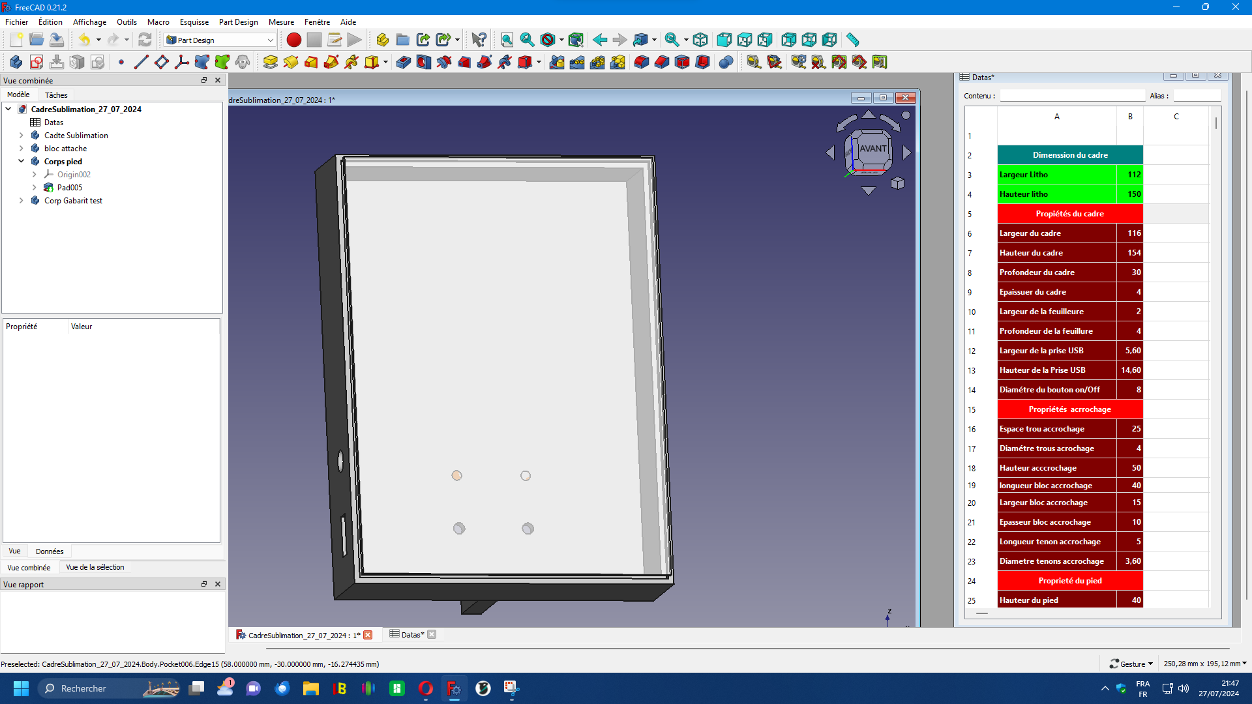
Task: Click the Contenu input field
Action: click(x=1073, y=96)
